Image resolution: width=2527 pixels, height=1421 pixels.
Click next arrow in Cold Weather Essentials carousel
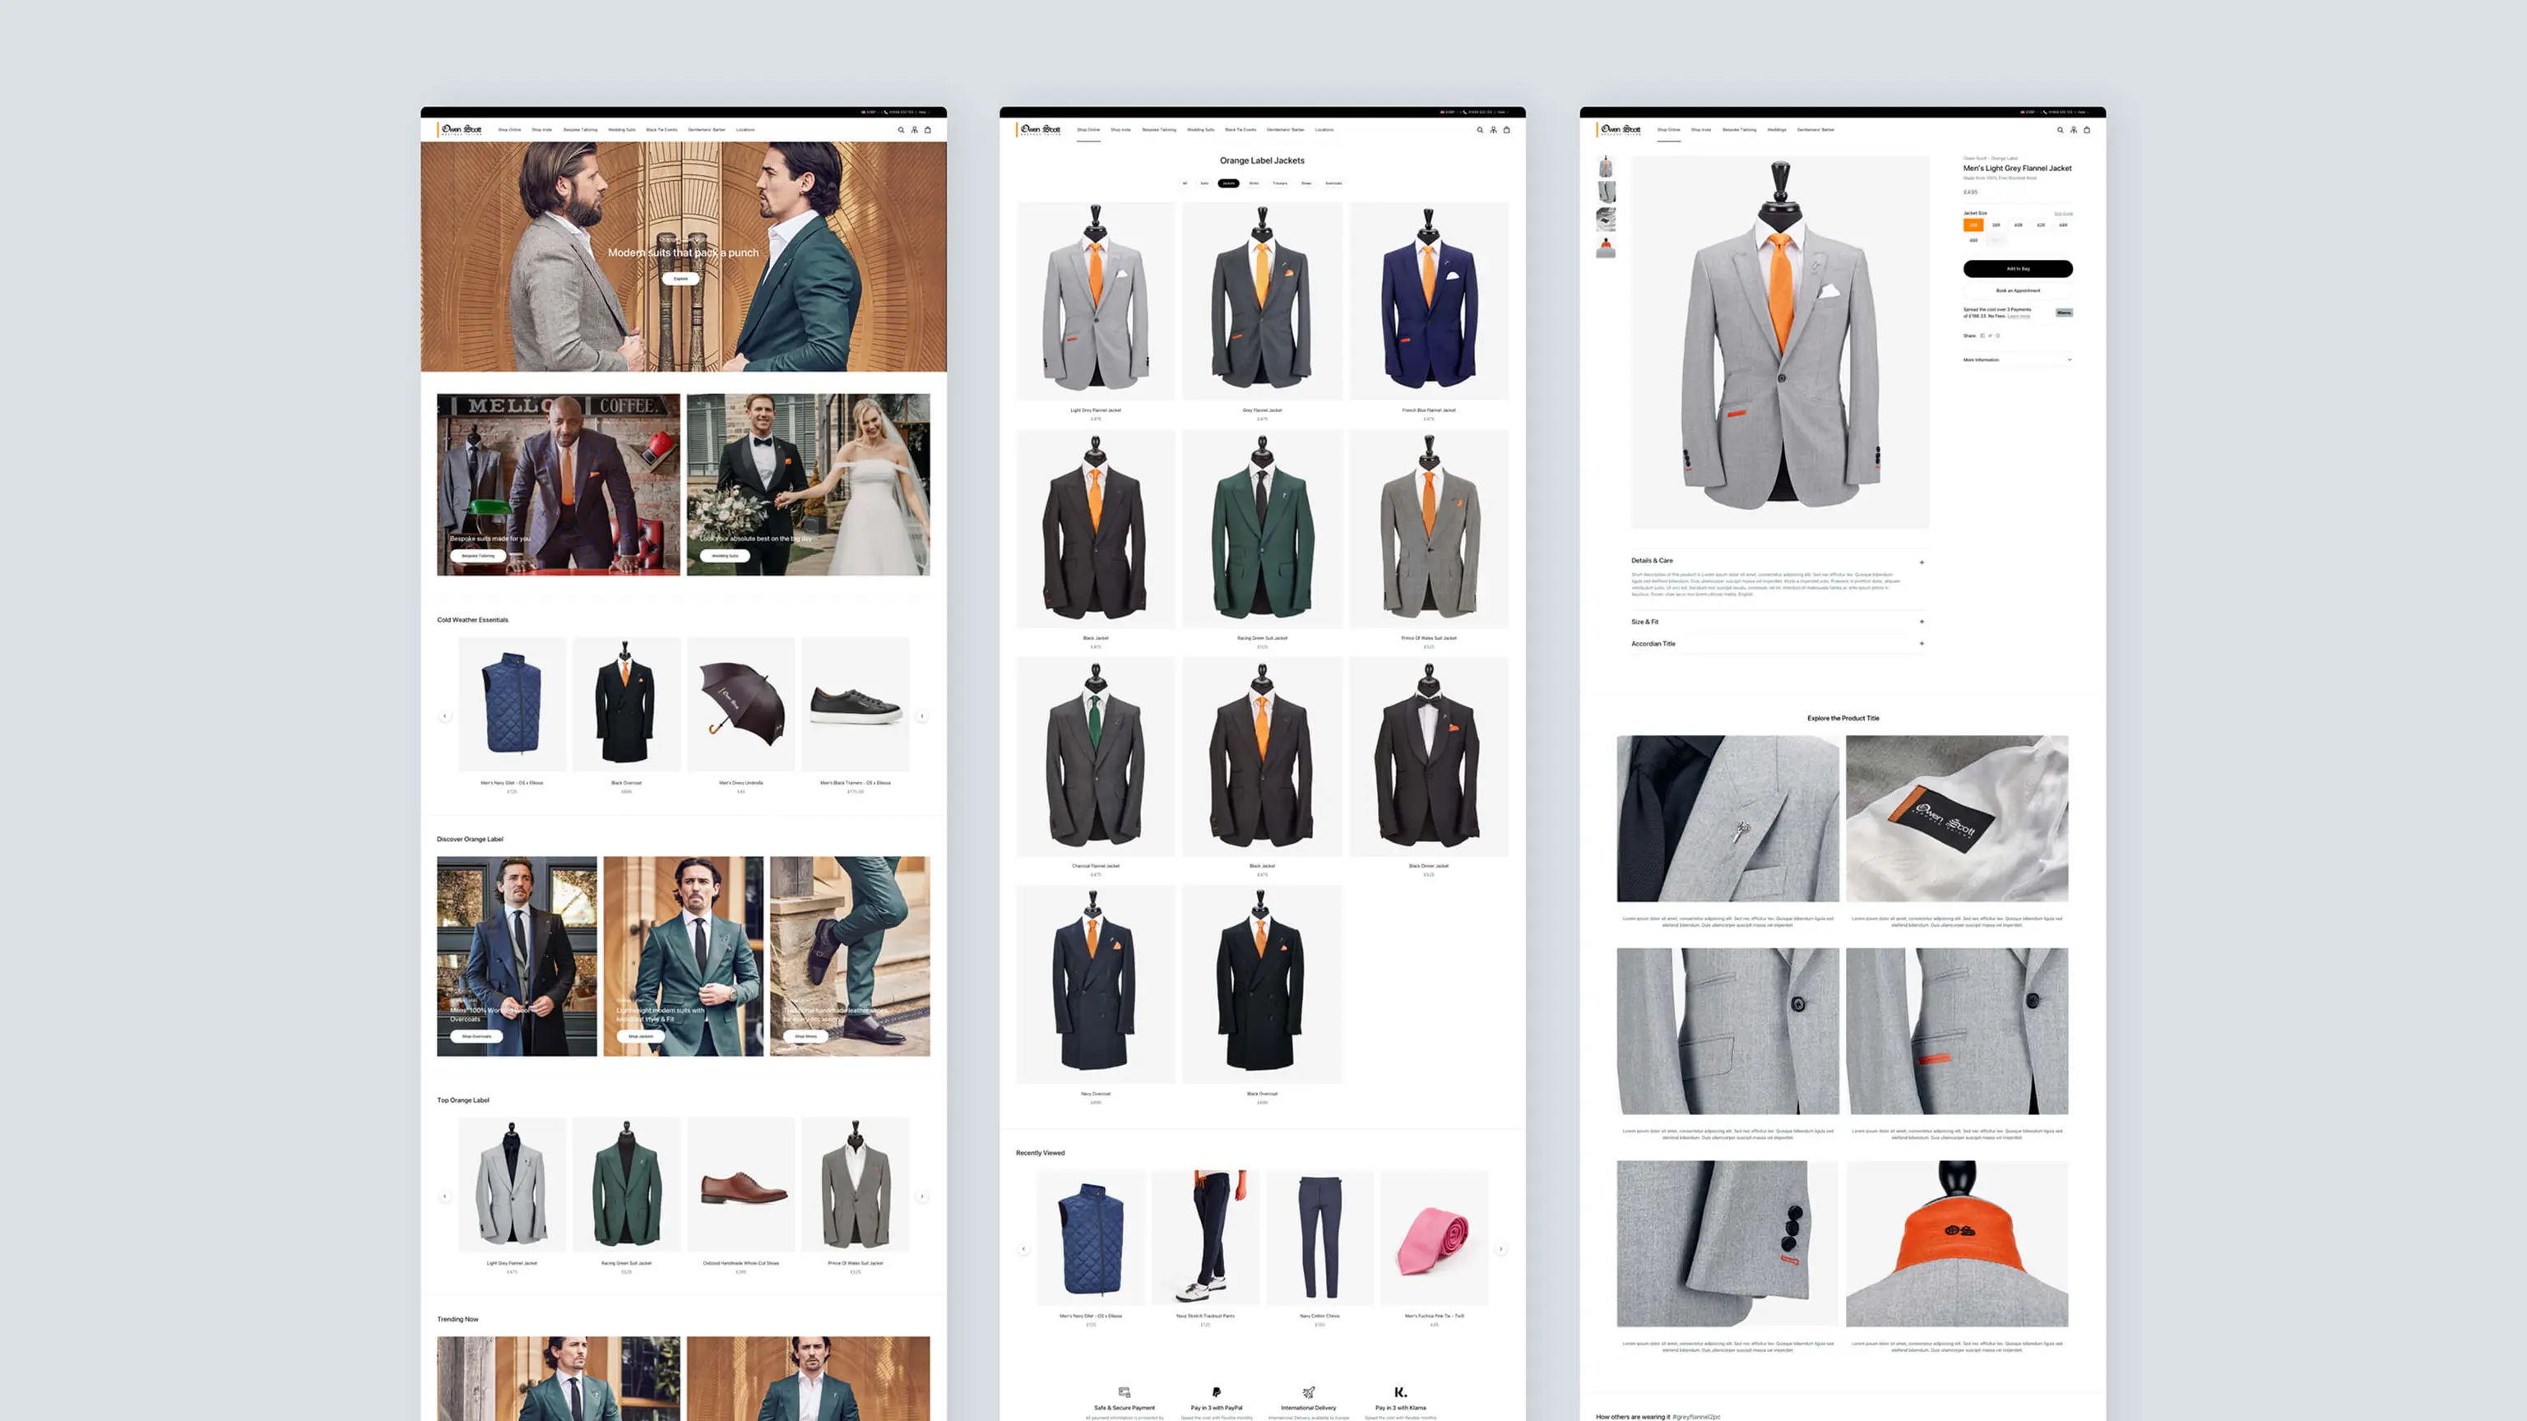point(922,716)
